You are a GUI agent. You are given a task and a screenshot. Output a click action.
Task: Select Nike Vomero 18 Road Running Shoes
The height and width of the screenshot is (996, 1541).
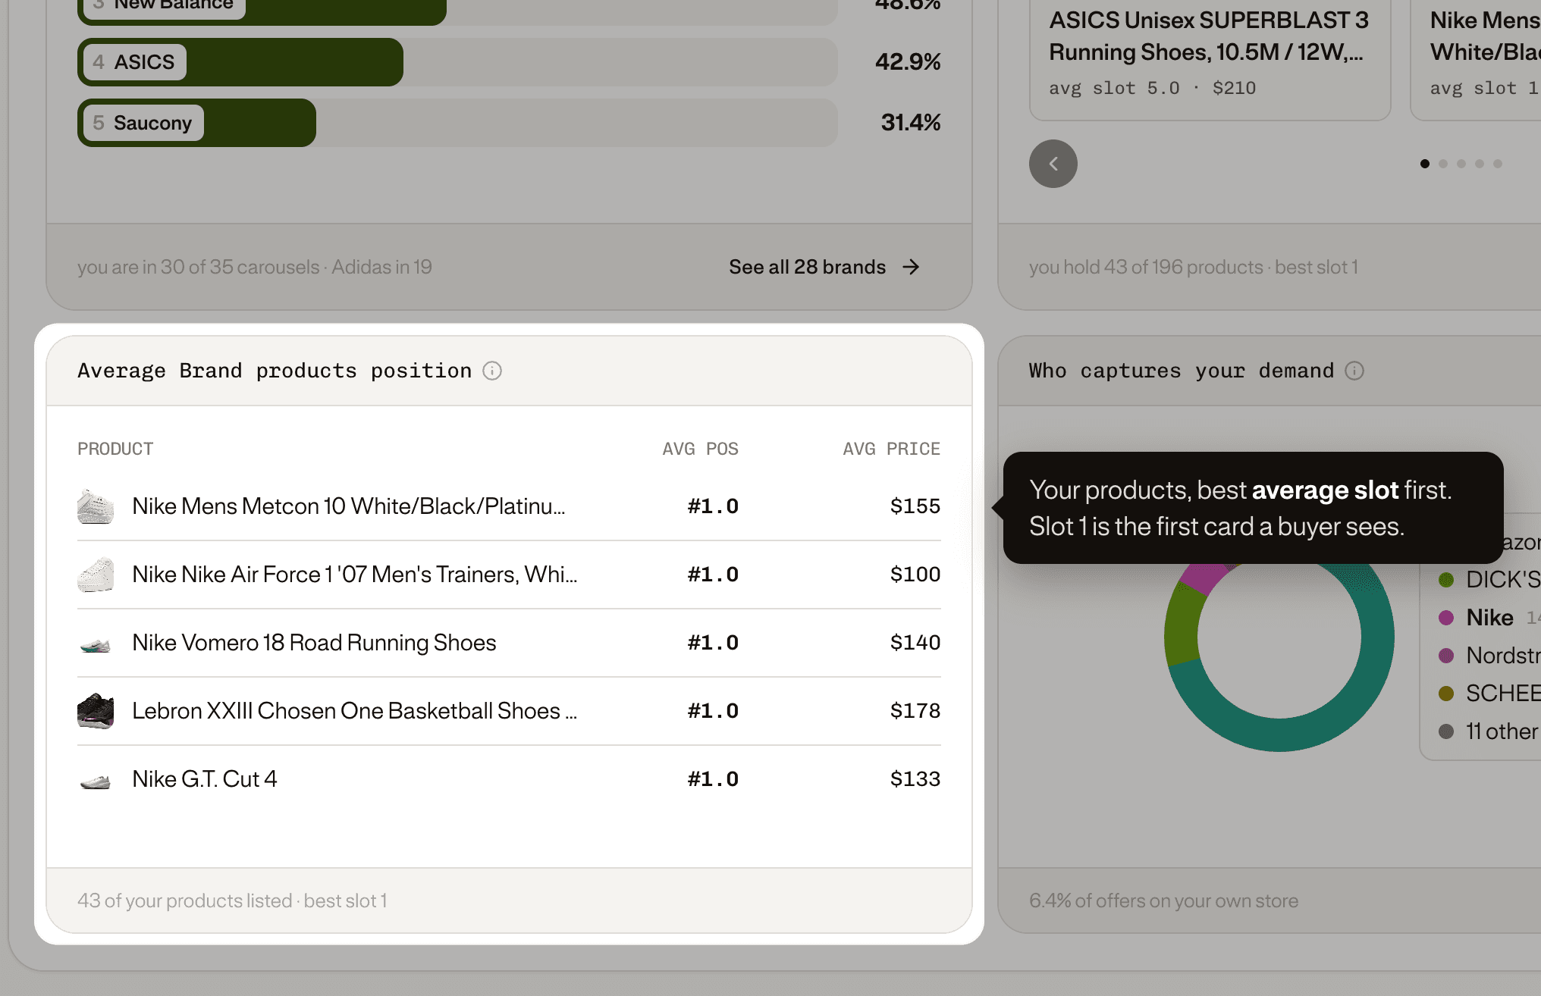click(x=314, y=643)
